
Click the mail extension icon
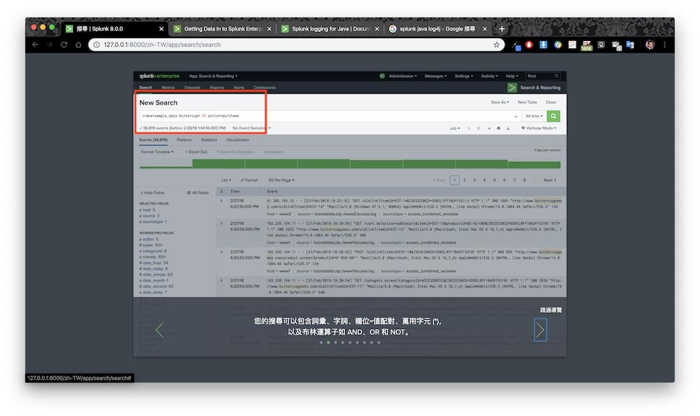pyautogui.click(x=616, y=44)
